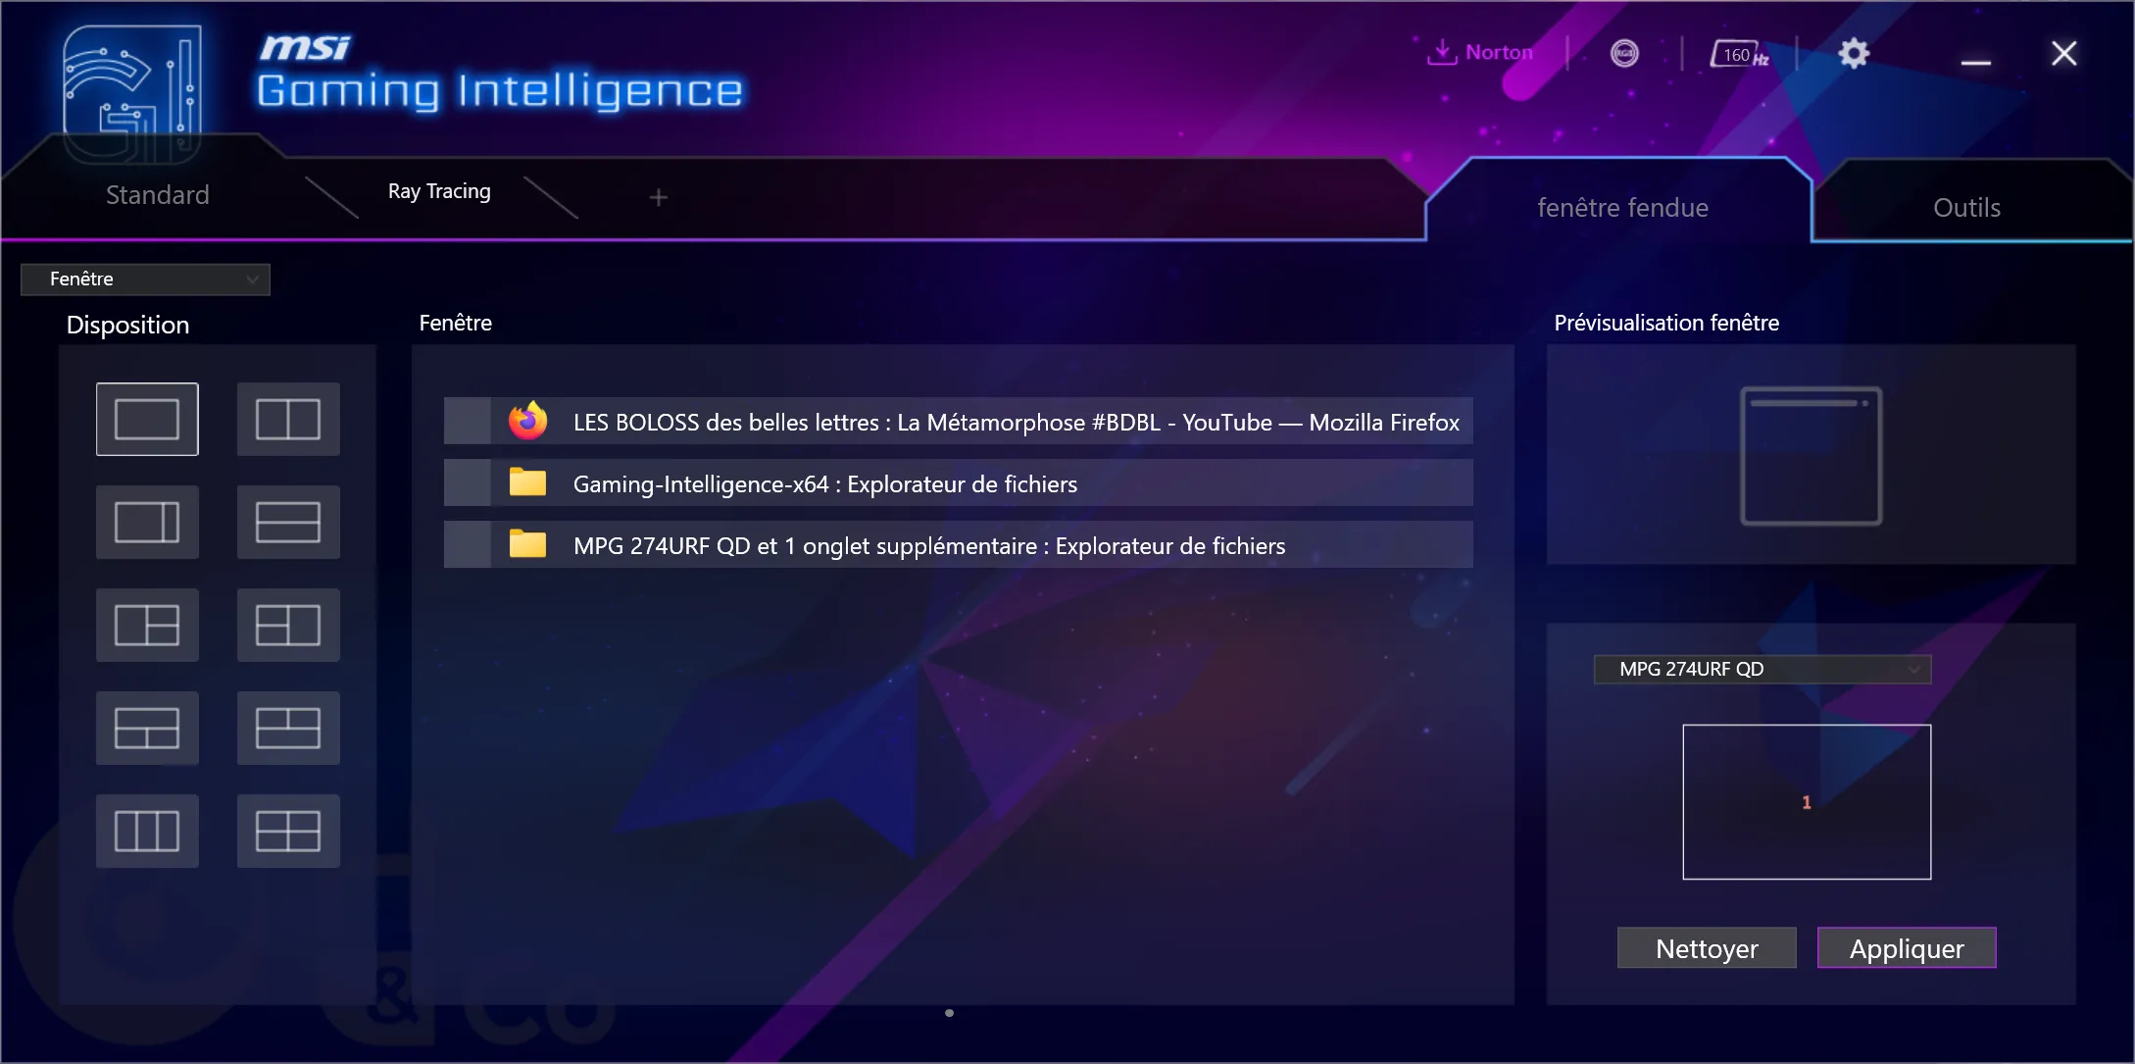Click the Nettoyer button to clear layout
Viewport: 2135px width, 1064px height.
[1706, 947]
